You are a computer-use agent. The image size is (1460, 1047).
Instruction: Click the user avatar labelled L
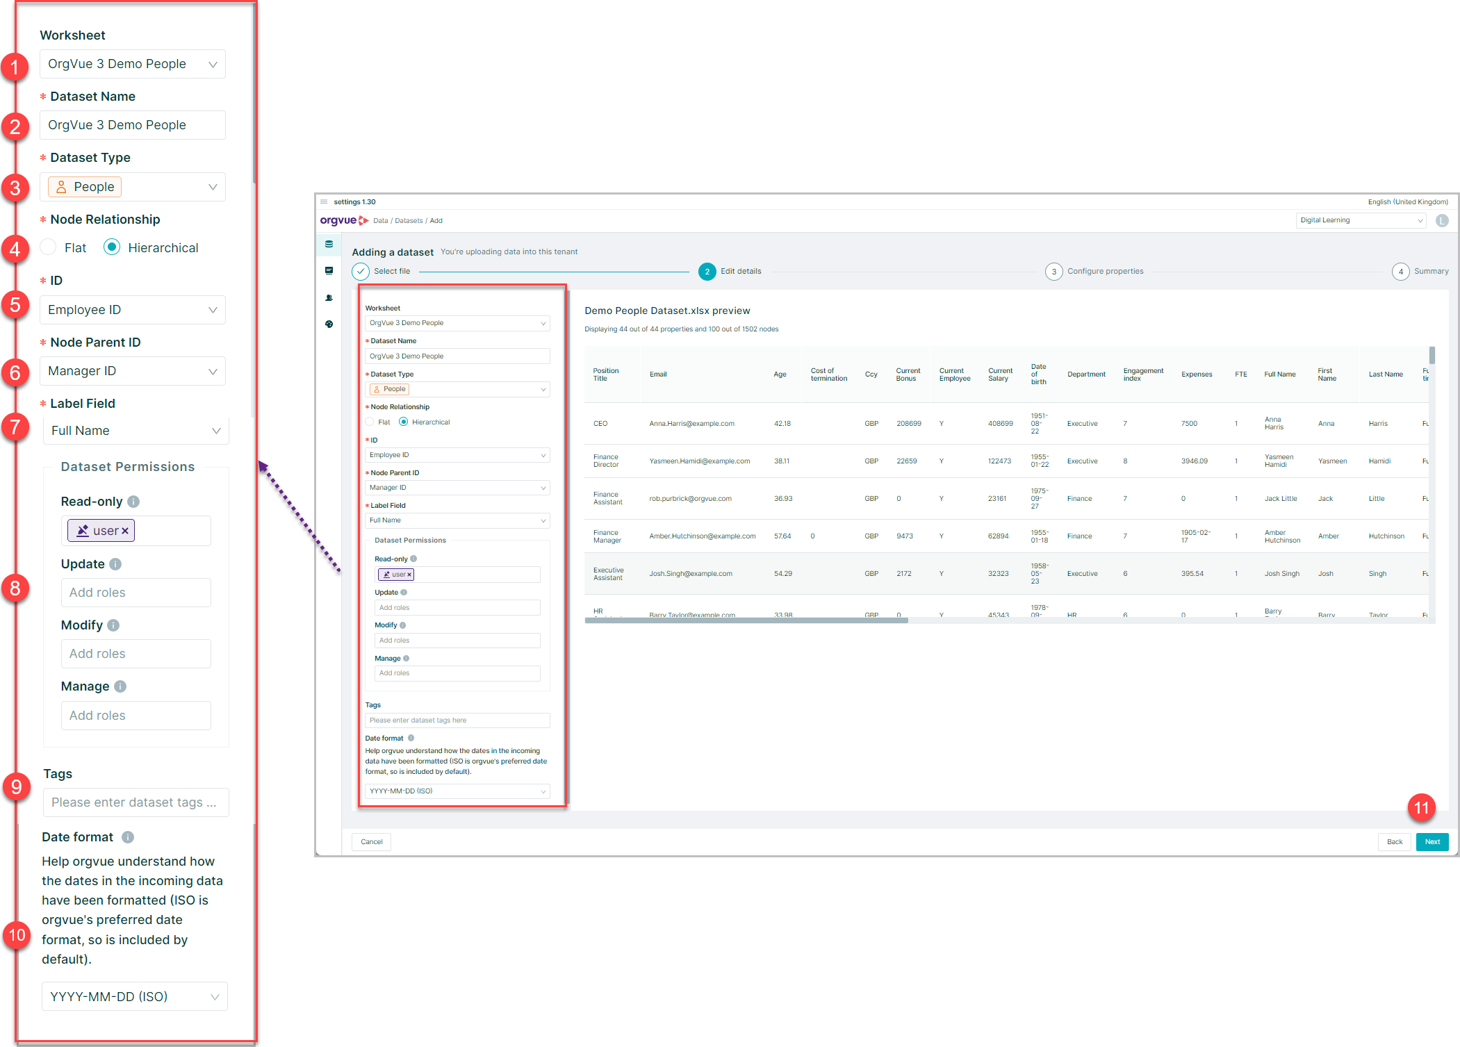tap(1442, 220)
